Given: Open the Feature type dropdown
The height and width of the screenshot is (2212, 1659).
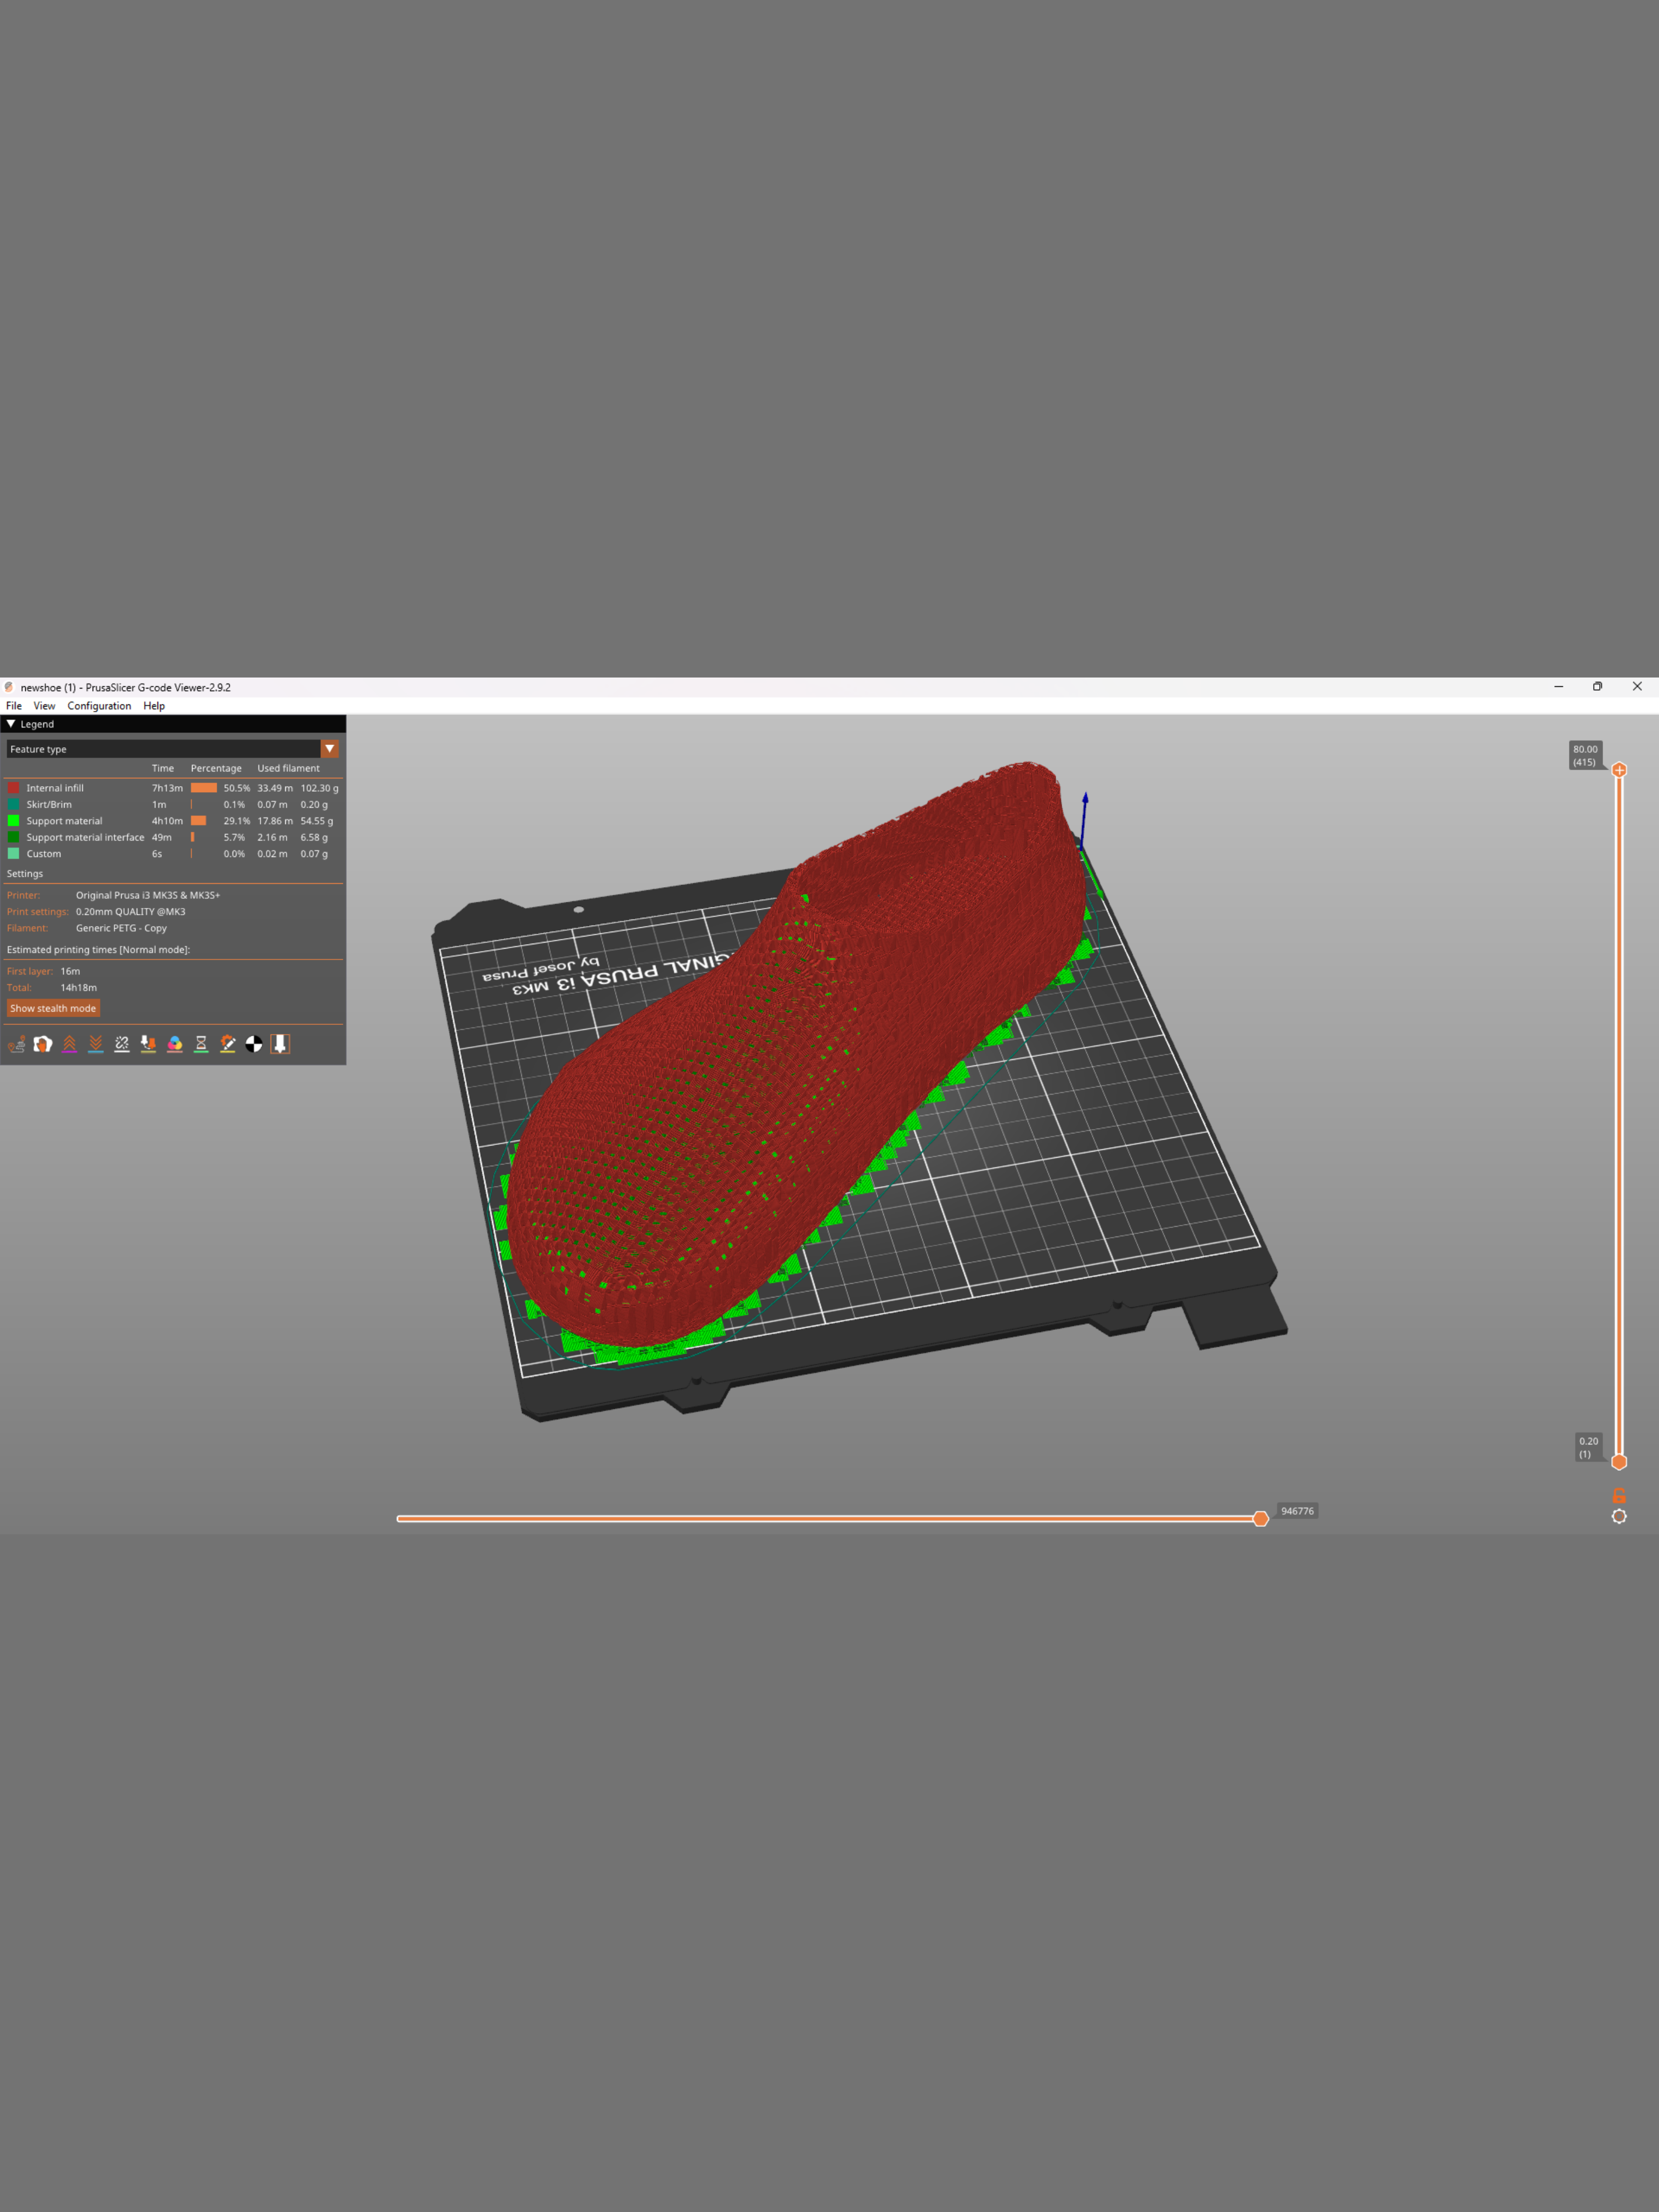Looking at the screenshot, I should point(329,749).
